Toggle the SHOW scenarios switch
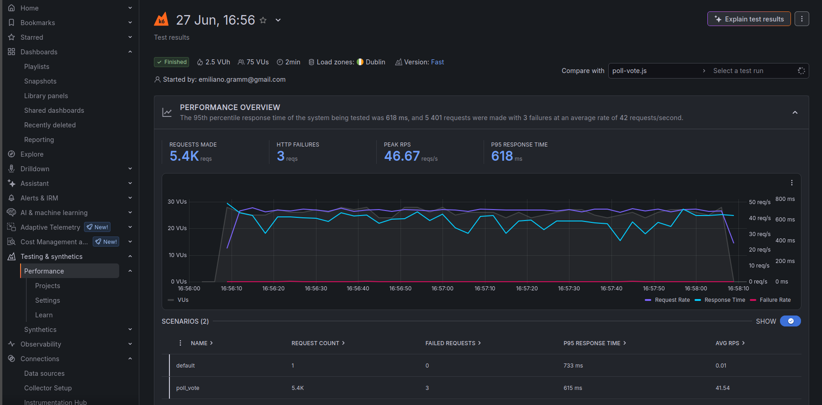Viewport: 822px width, 405px height. 790,321
